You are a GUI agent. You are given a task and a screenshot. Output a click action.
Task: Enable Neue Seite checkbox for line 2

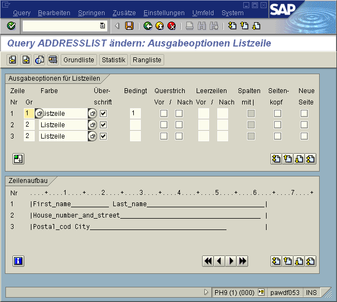[x=304, y=124]
